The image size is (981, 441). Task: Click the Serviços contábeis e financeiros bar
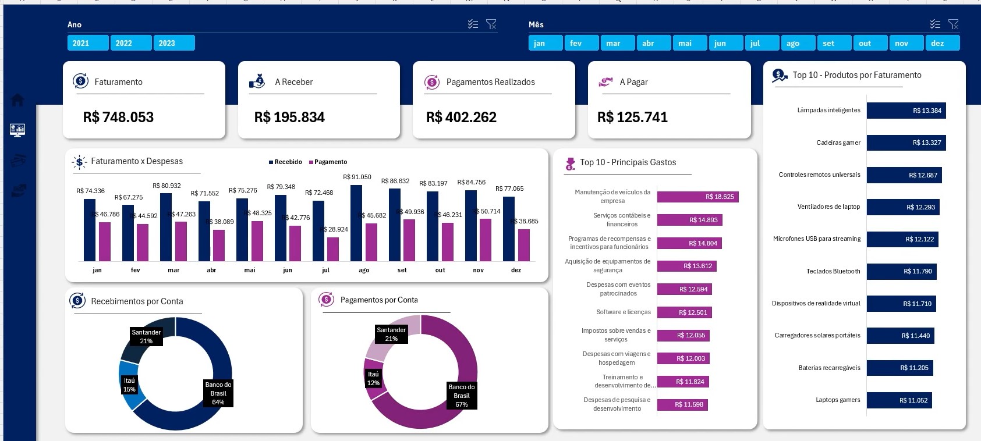pos(689,220)
